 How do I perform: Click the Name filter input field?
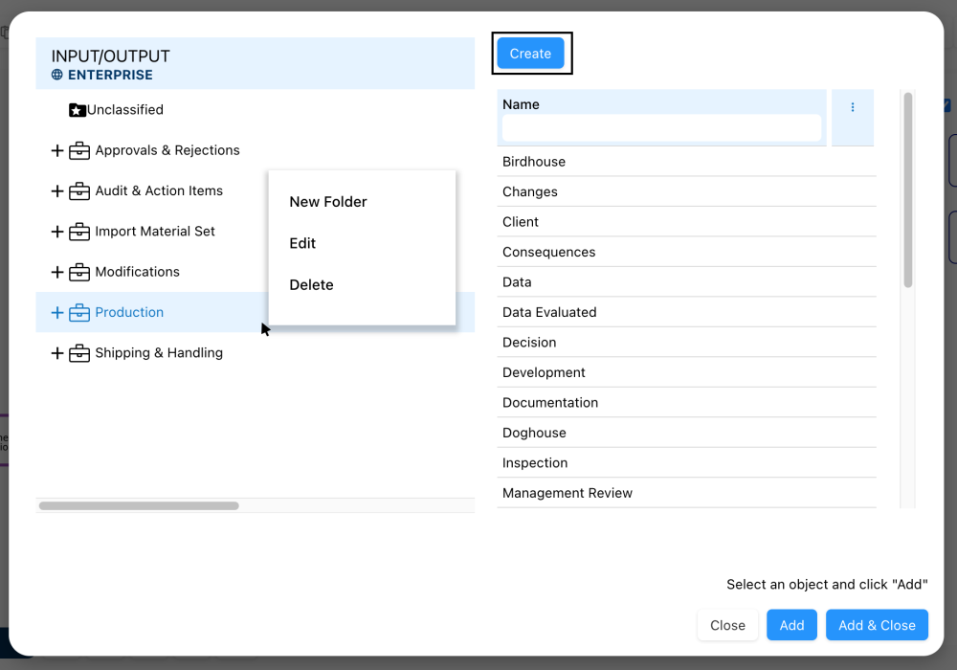[661, 128]
